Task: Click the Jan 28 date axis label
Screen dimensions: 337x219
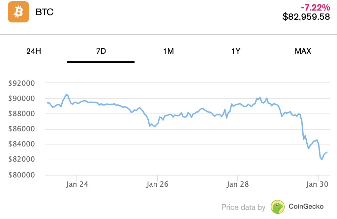Action: click(237, 184)
